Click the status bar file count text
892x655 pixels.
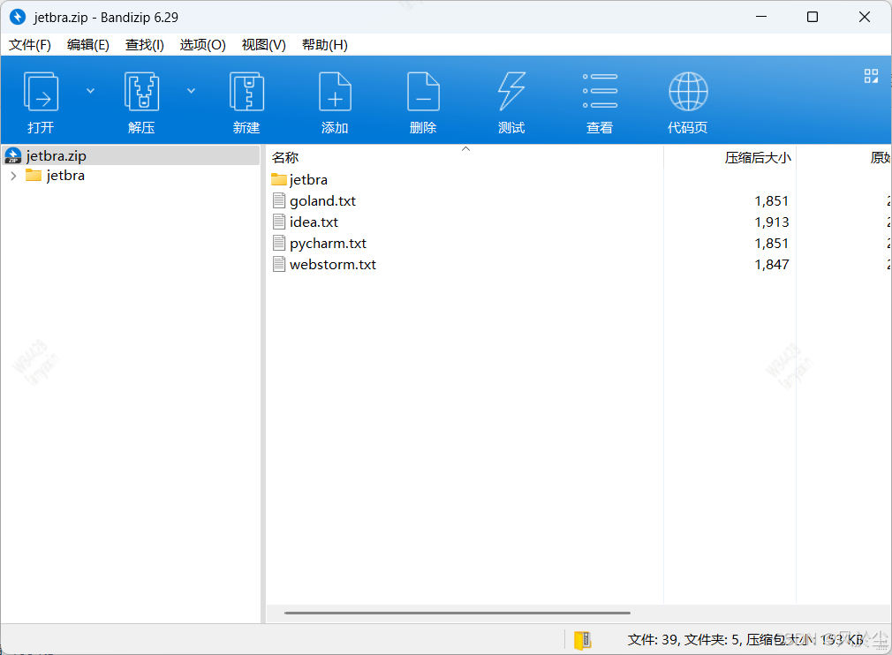click(x=745, y=640)
